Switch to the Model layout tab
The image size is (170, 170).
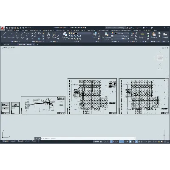click(x=6, y=141)
